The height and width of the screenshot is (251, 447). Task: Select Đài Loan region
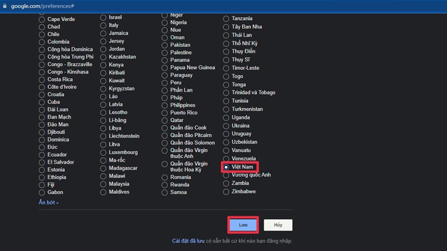pos(42,110)
